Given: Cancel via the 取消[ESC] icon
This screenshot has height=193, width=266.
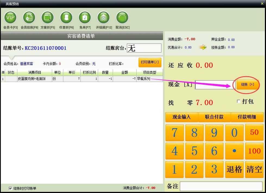Looking at the screenshot, I should (122, 17).
